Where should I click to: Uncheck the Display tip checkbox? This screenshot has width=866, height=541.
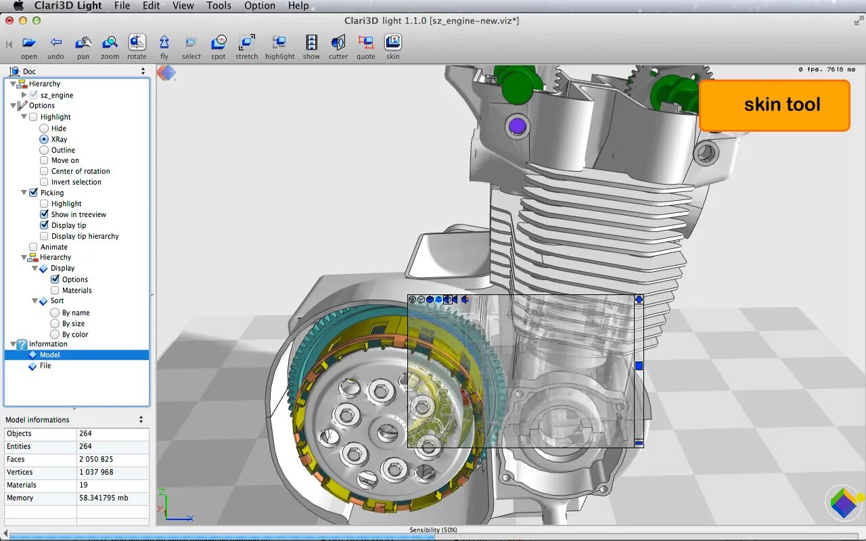coord(44,225)
